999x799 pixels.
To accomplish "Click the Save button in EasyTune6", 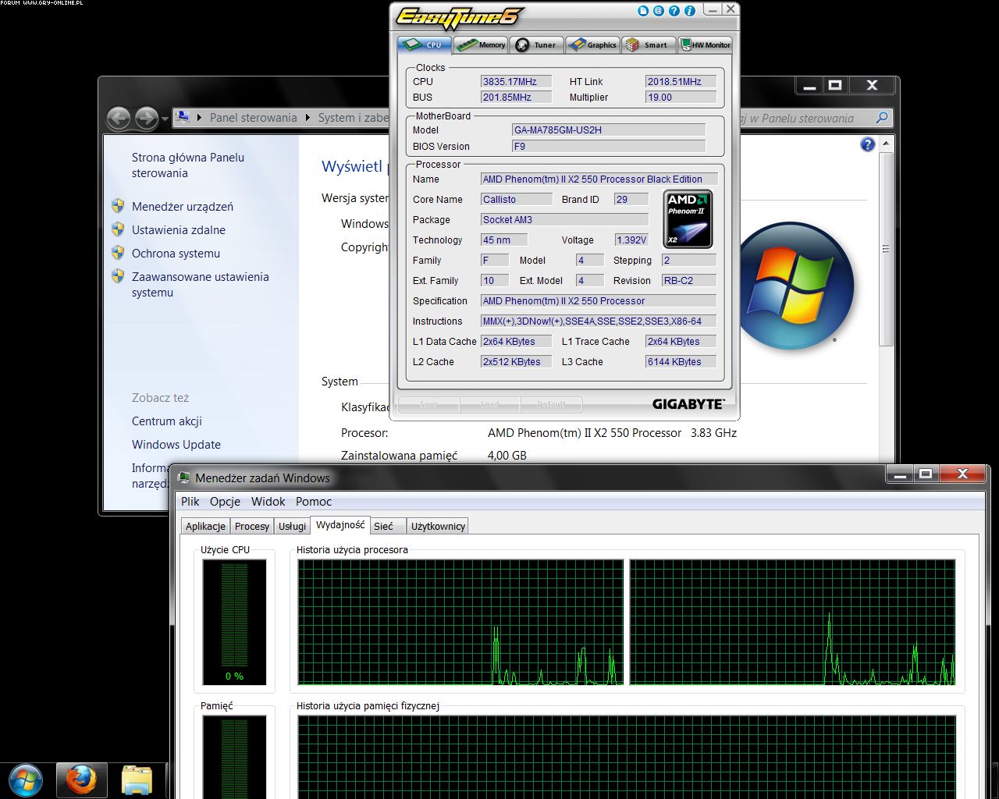I will [x=428, y=404].
